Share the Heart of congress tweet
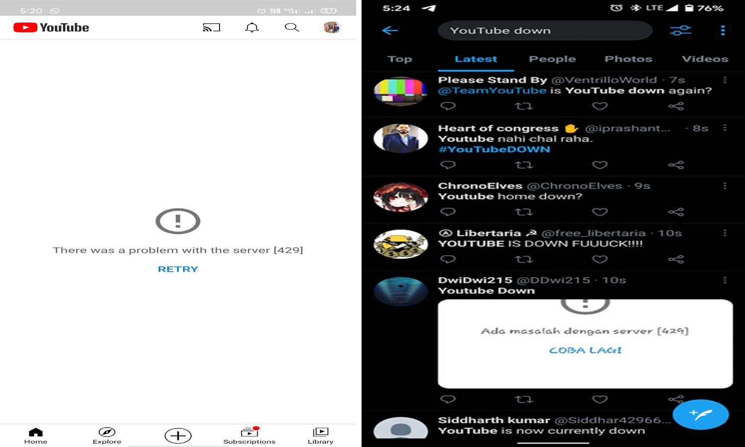Screen dimensions: 745x447 (676, 164)
